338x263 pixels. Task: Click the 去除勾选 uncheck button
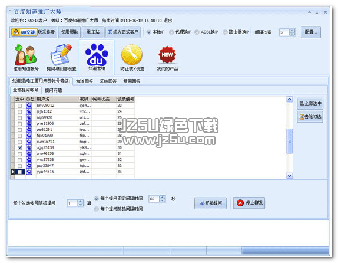310,117
